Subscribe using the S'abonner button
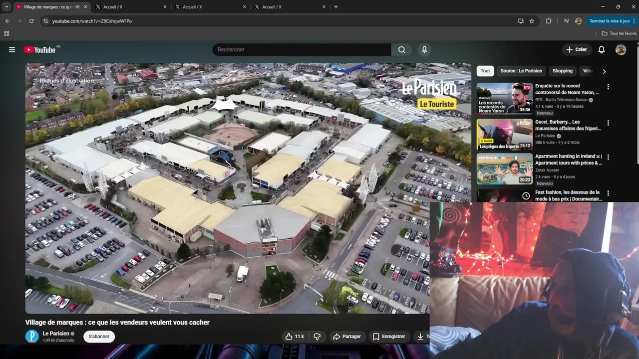Image resolution: width=639 pixels, height=359 pixels. pos(99,337)
